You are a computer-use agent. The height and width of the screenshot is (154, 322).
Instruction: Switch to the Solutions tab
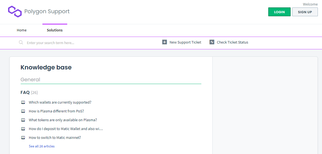(55, 30)
